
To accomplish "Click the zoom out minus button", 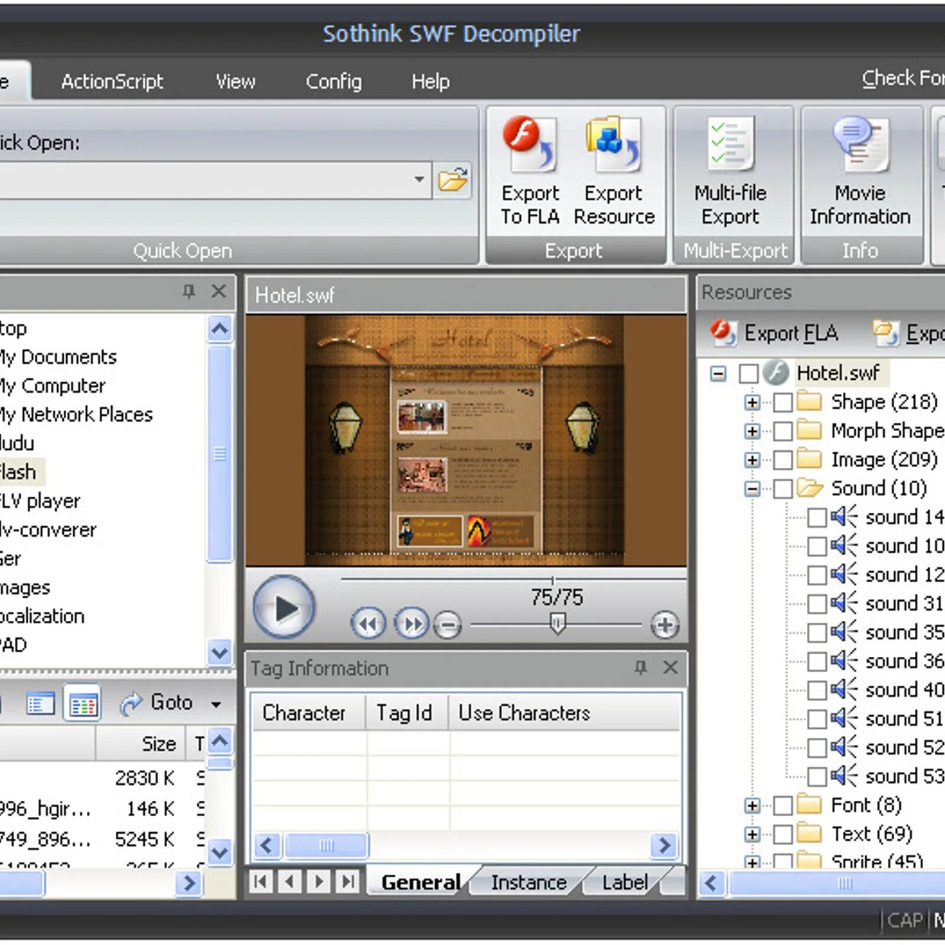I will 448,625.
